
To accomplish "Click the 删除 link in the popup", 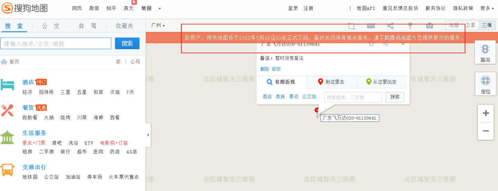I will (264, 69).
